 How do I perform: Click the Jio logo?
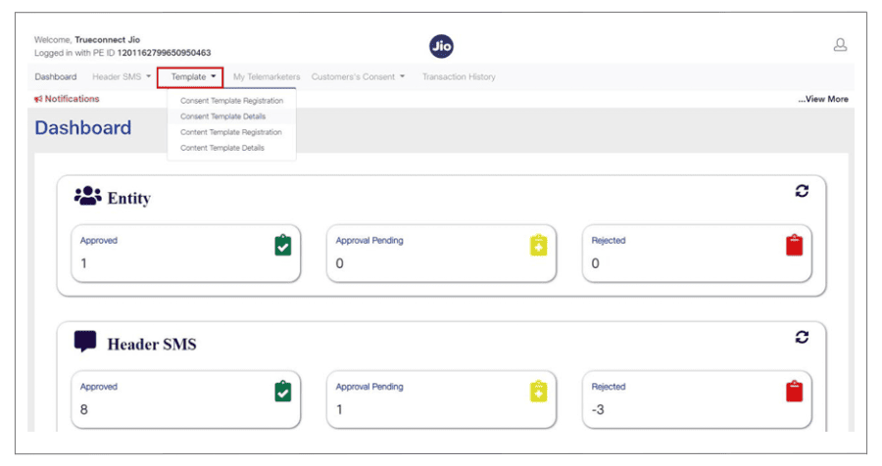pos(442,46)
